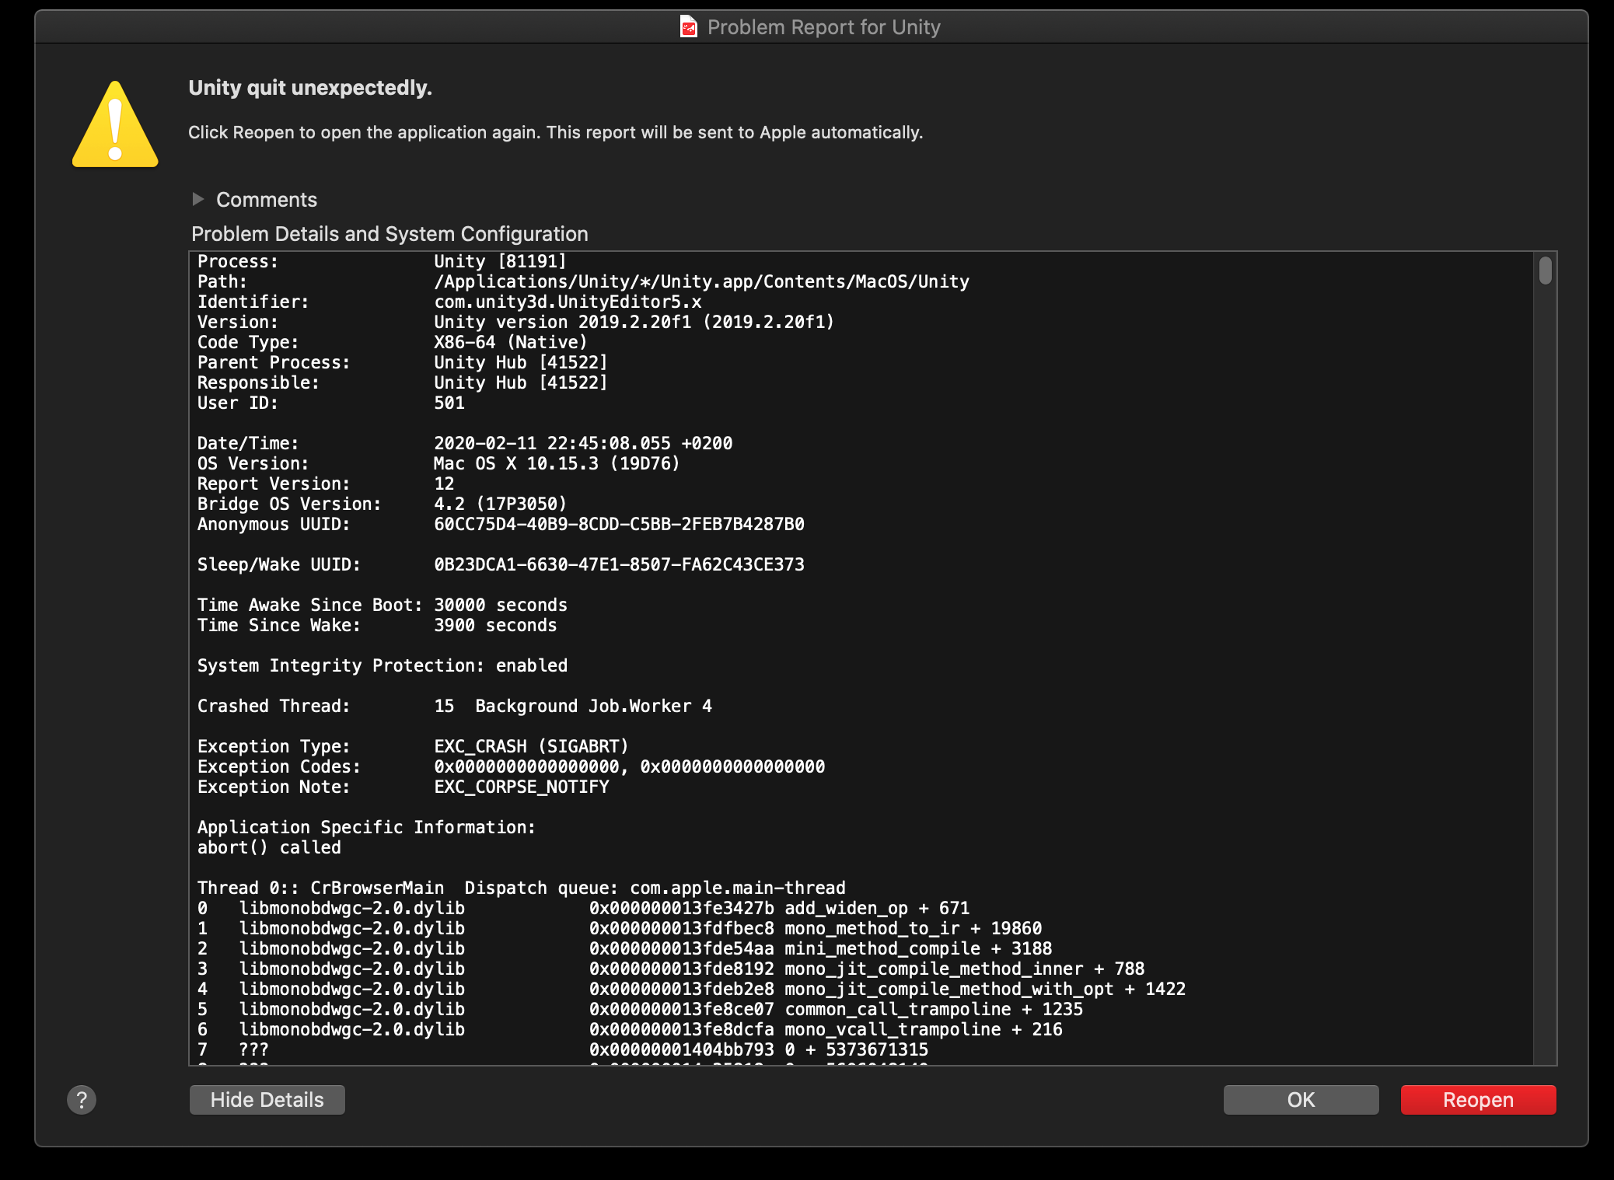Click the report scrollbar thumb

click(1545, 271)
